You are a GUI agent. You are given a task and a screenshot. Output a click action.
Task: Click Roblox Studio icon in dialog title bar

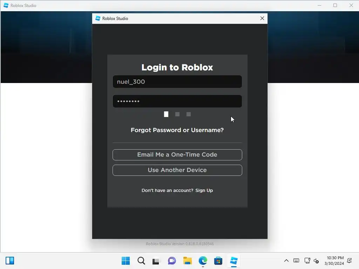(x=98, y=18)
